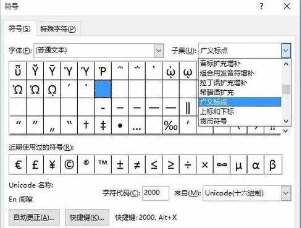Open the 来自(M) Unicode source dropdown

pos(286,193)
